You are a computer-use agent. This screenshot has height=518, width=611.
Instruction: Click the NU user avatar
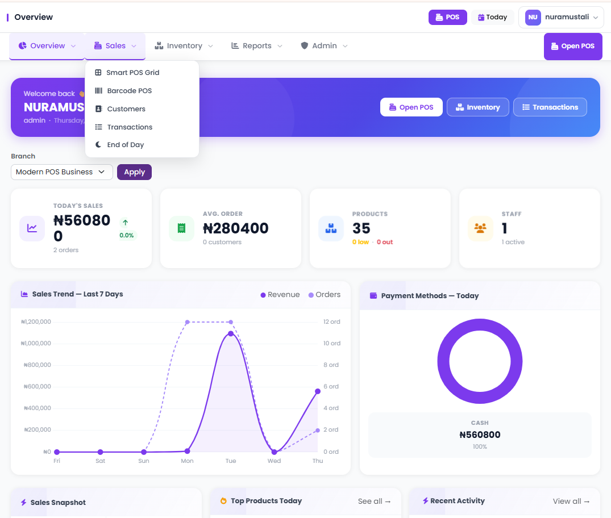[533, 18]
